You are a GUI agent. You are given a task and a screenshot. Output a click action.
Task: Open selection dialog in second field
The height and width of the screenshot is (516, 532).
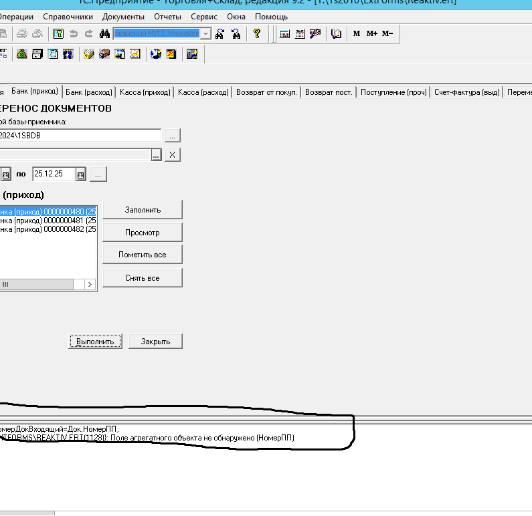click(x=156, y=155)
